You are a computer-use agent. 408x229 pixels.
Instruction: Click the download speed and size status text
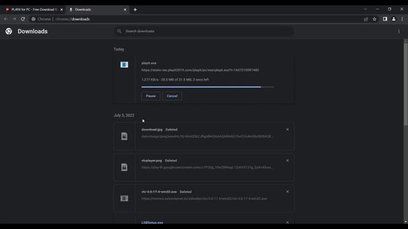[x=175, y=80]
